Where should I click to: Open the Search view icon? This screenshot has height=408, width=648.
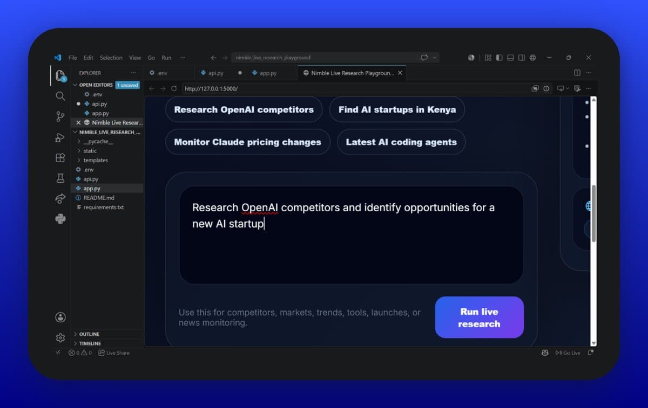(60, 96)
